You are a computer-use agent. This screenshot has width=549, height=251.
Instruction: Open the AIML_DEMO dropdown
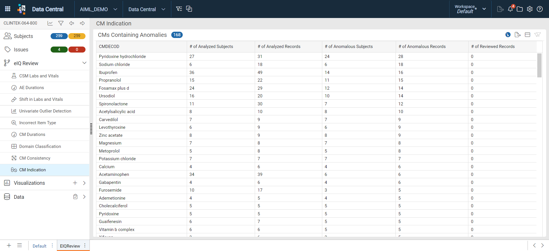coord(98,9)
